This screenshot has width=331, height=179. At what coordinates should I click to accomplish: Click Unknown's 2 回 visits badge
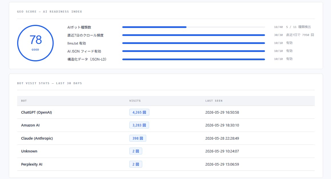[x=136, y=151]
